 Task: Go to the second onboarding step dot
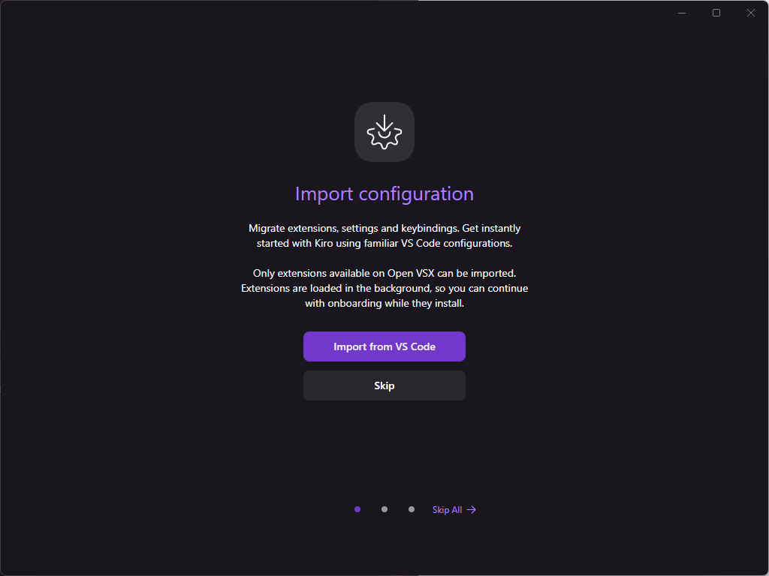coord(384,509)
